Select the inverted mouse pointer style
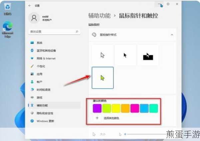 tap(148, 55)
